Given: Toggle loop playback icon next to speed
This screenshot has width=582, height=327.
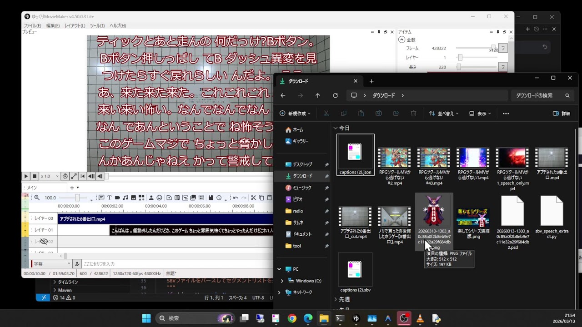Looking at the screenshot, I should [x=65, y=176].
